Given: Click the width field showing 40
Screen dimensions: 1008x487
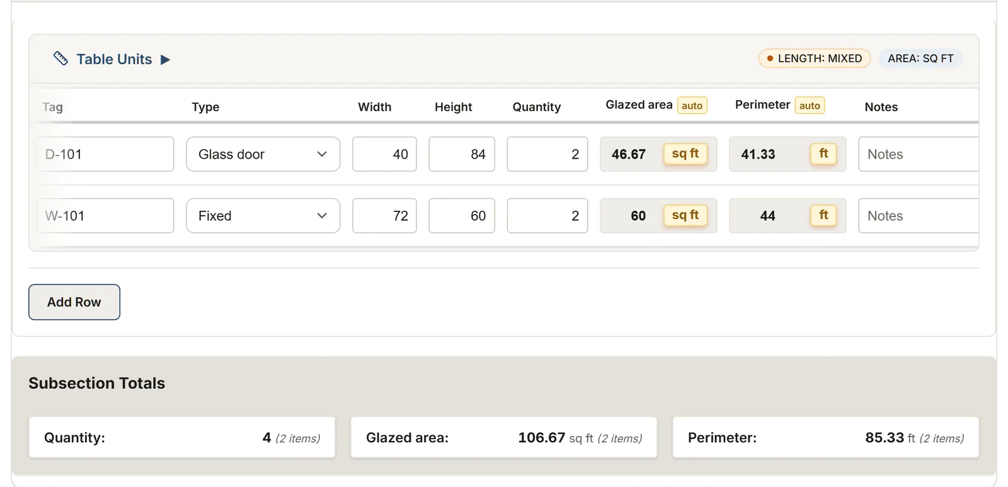Looking at the screenshot, I should (x=384, y=154).
